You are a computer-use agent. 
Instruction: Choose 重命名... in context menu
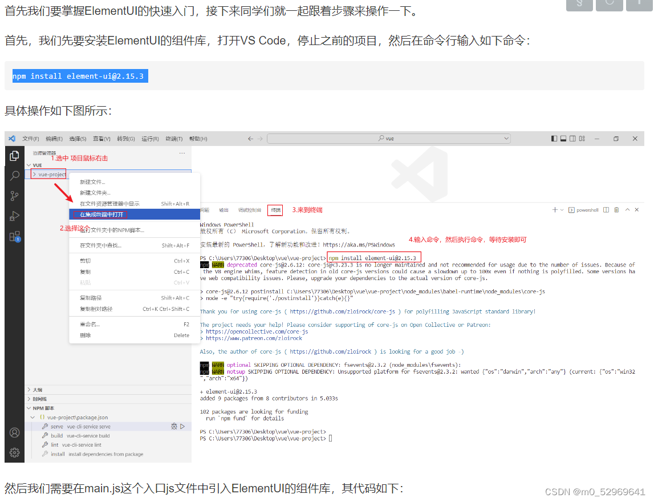click(x=135, y=324)
